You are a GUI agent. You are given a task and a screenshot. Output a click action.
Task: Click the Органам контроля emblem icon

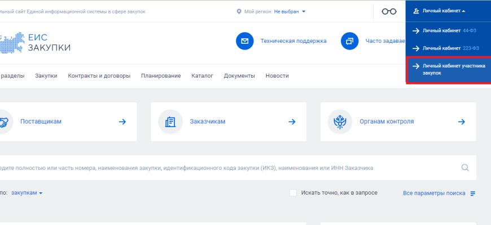click(x=339, y=121)
